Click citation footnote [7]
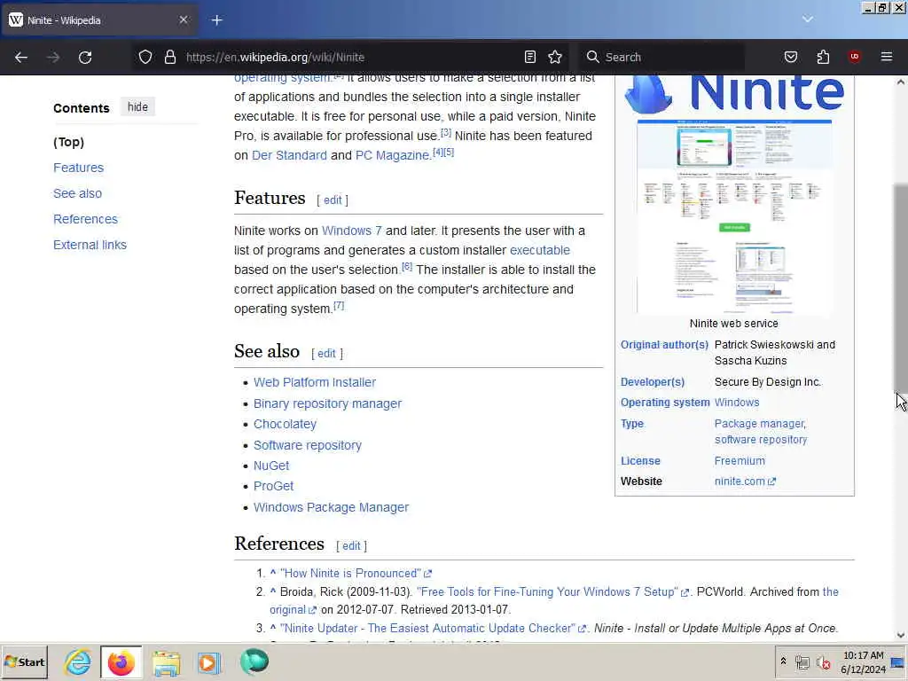 pos(339,306)
